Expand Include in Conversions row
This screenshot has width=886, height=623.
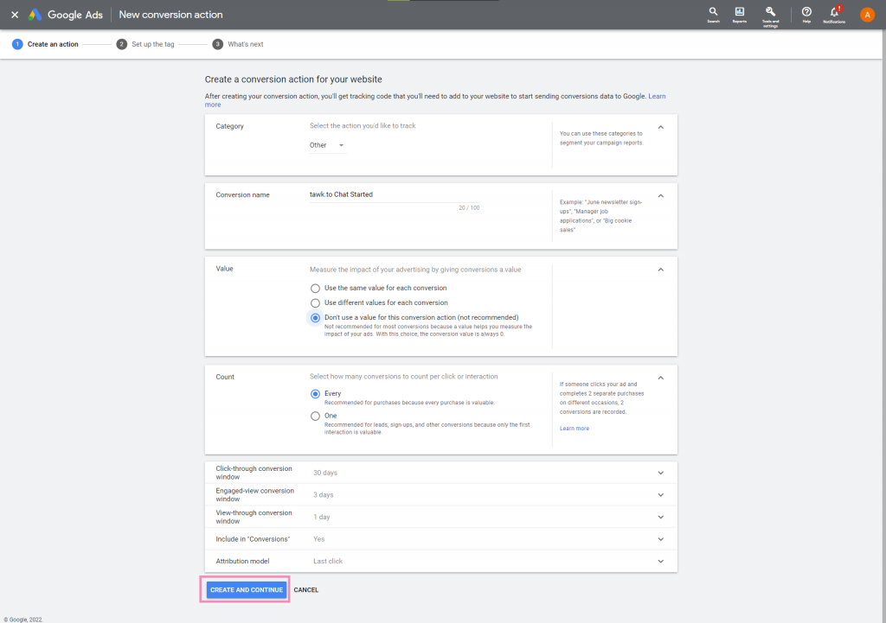coord(440,539)
